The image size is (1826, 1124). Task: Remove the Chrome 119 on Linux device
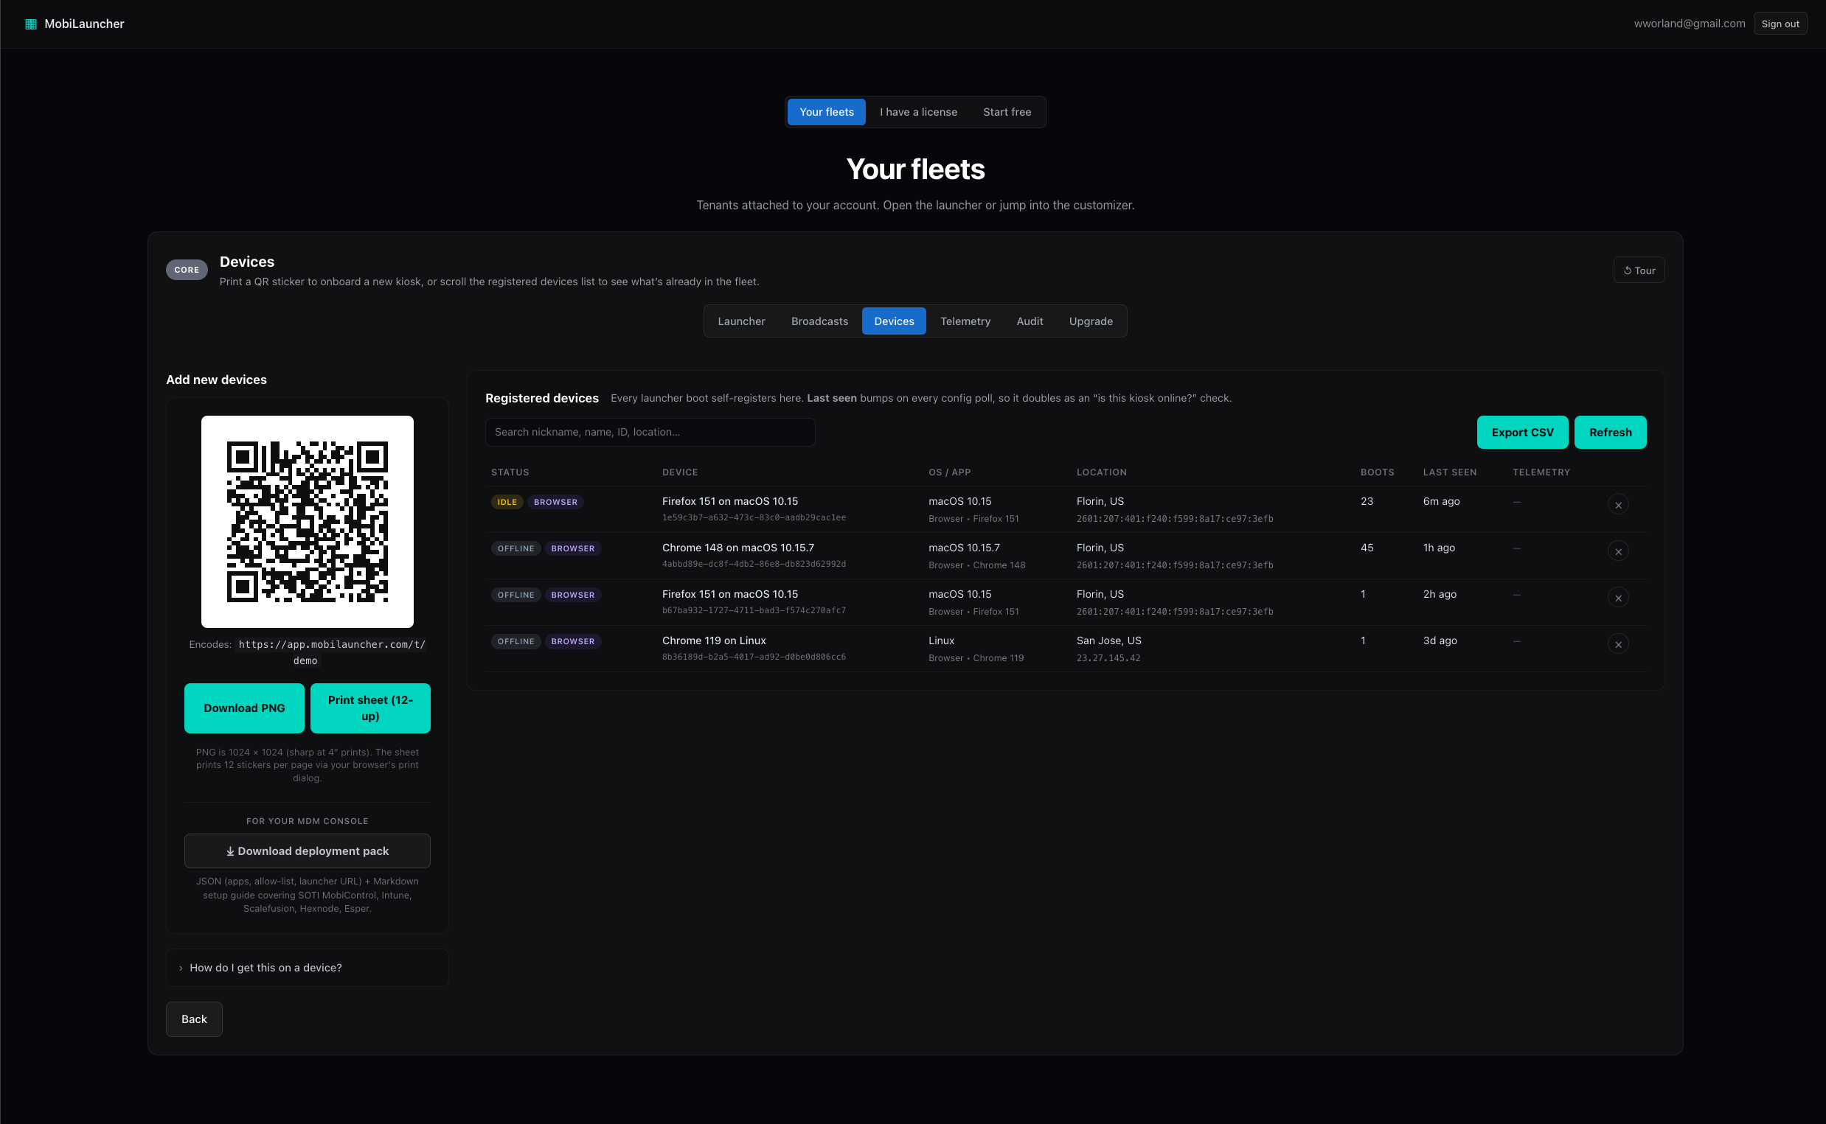click(x=1618, y=644)
